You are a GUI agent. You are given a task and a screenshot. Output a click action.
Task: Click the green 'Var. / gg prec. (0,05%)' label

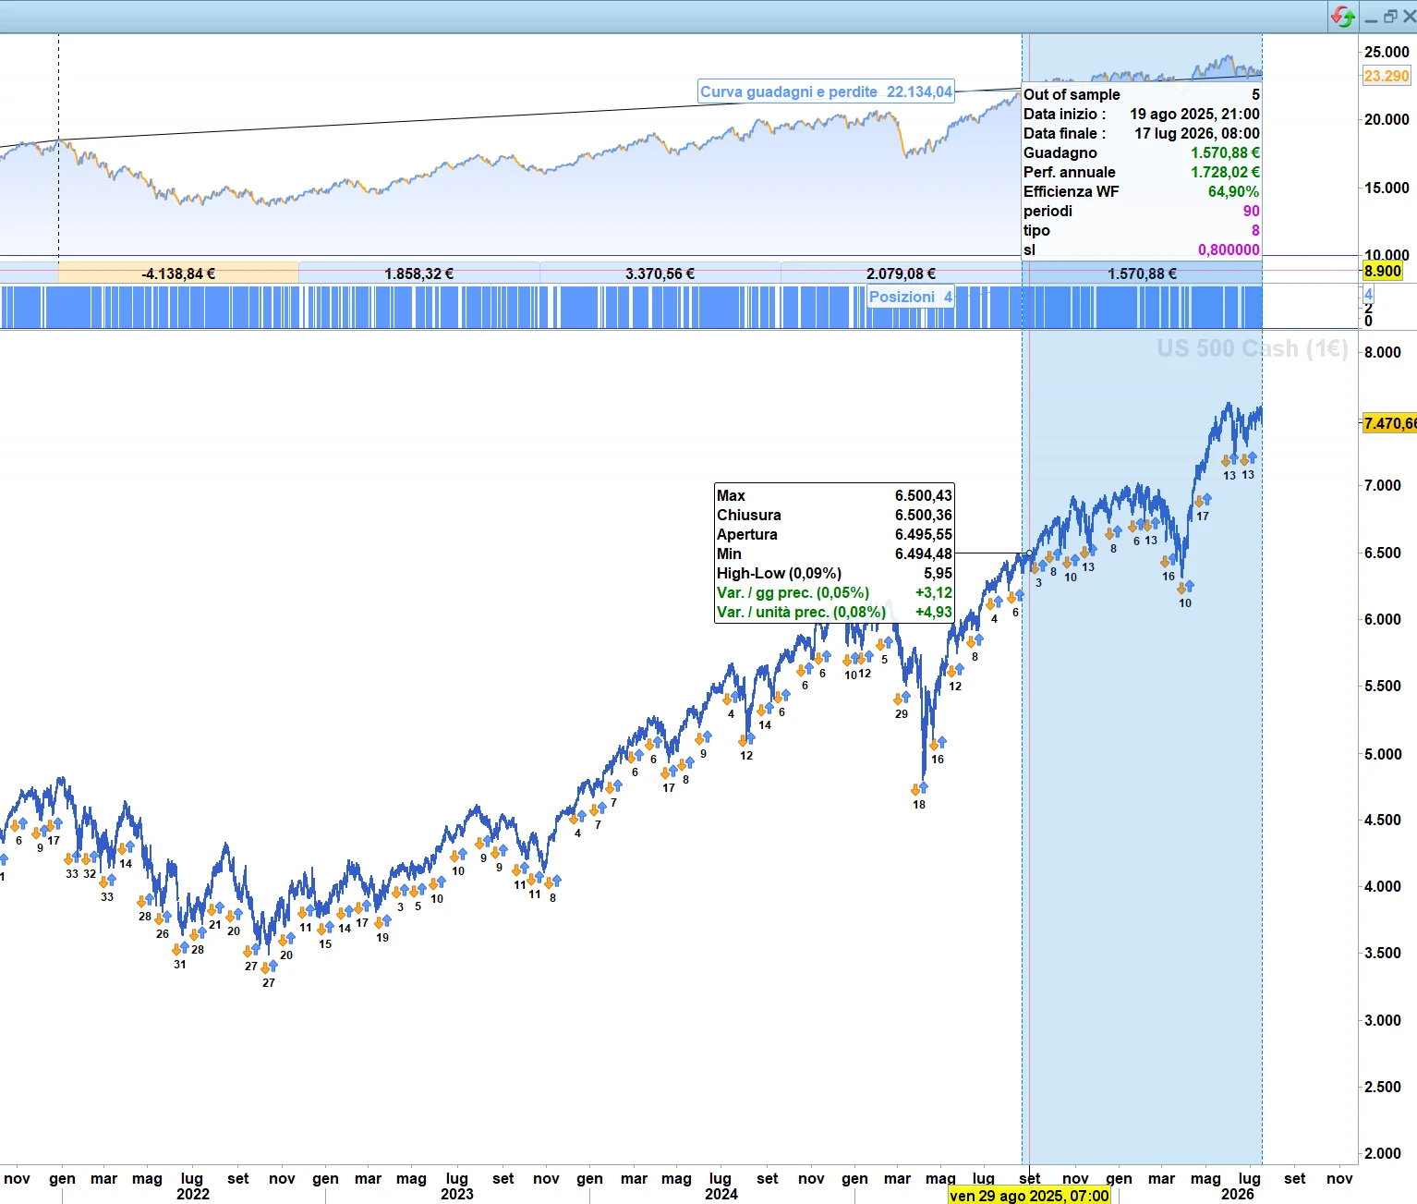click(x=793, y=592)
